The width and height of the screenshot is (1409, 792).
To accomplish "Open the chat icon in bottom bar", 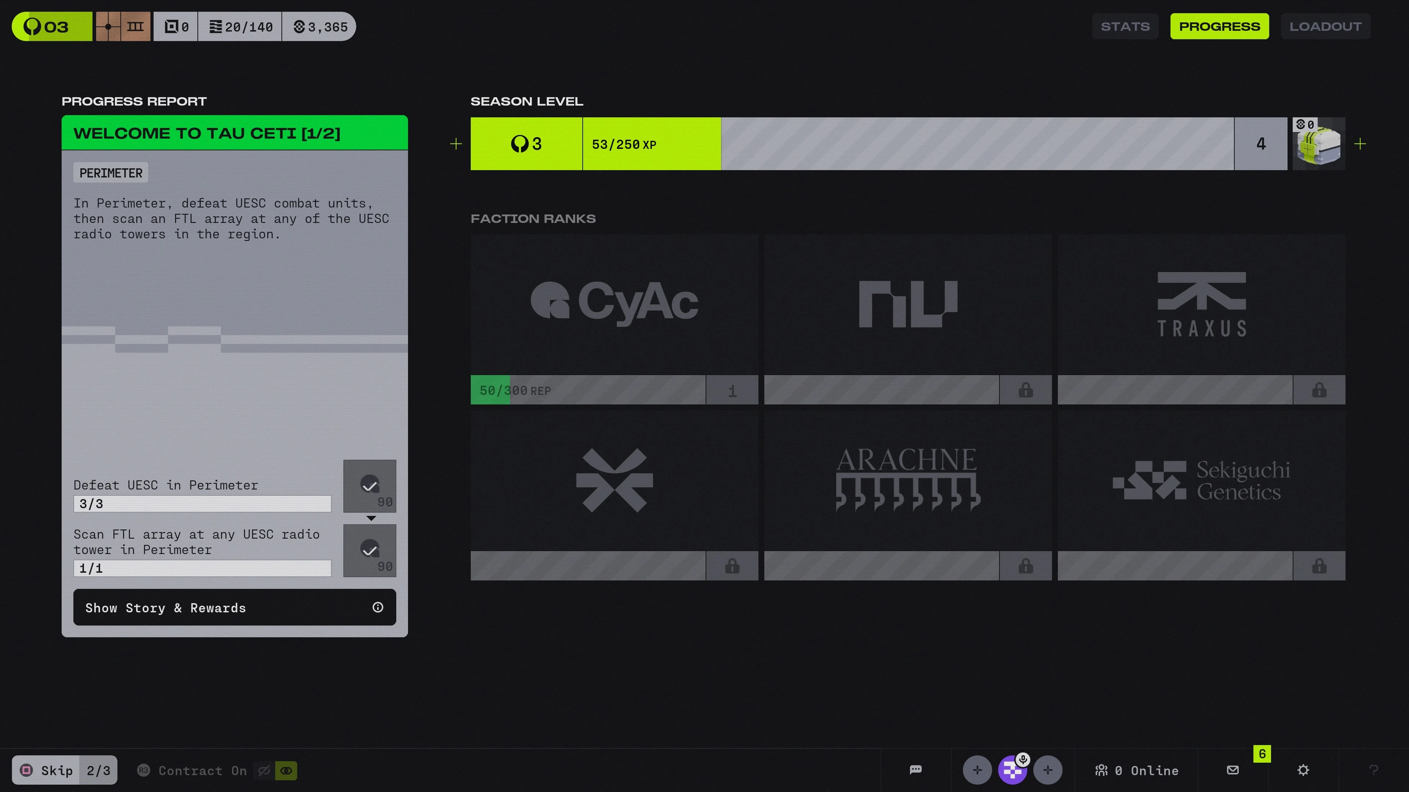I will tap(915, 770).
